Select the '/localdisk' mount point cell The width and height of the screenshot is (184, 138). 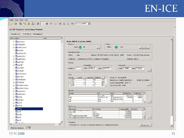106,116
